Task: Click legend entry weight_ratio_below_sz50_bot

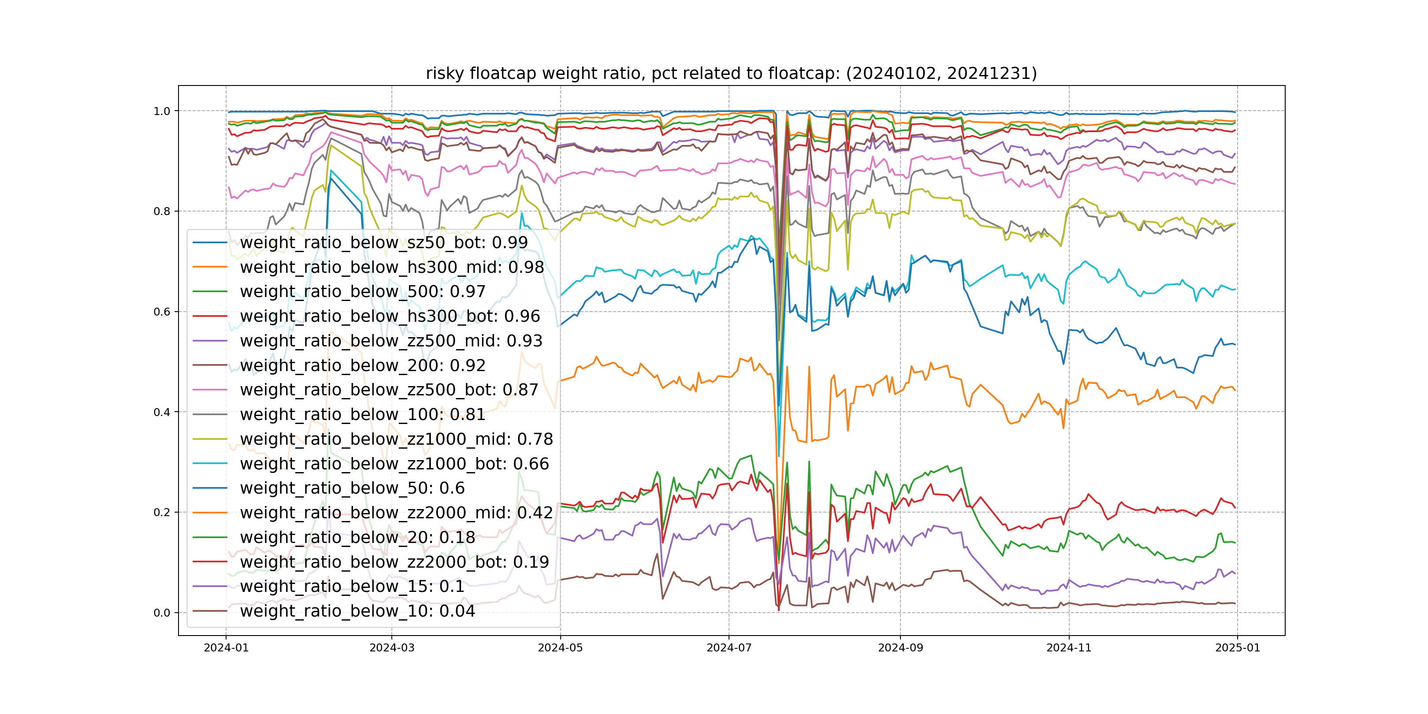Action: [x=383, y=243]
